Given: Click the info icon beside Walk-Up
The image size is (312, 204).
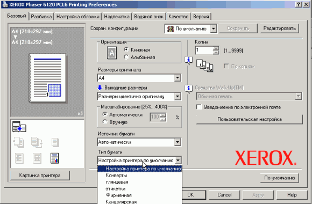Looking at the screenshot, I should point(188,89).
